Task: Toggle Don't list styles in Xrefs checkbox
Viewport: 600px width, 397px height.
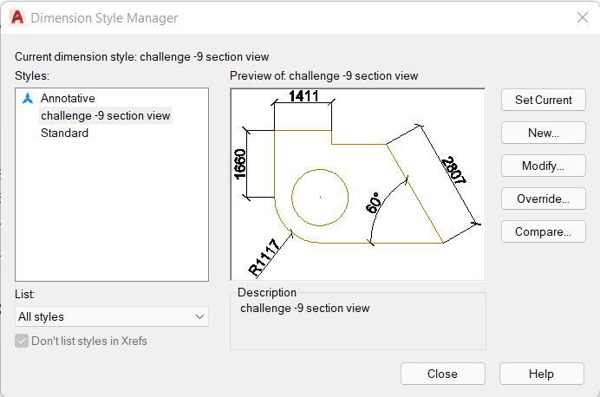Action: coord(22,341)
